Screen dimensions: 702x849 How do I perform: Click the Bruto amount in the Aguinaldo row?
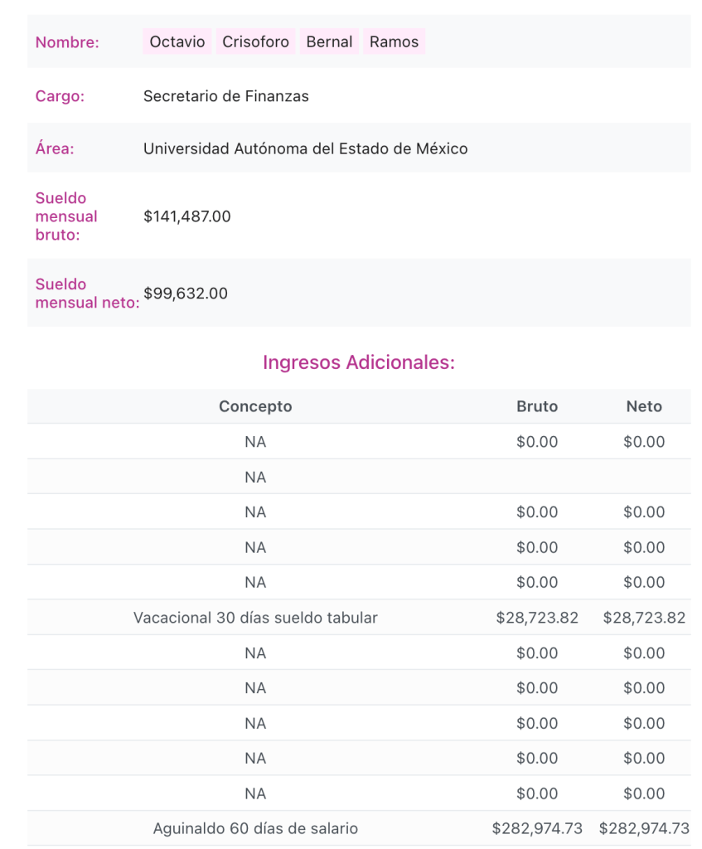537,828
